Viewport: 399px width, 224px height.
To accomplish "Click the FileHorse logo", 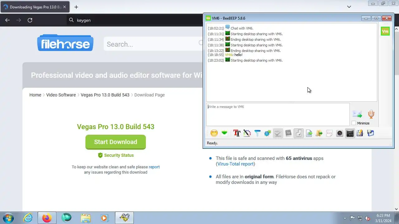I will point(65,43).
